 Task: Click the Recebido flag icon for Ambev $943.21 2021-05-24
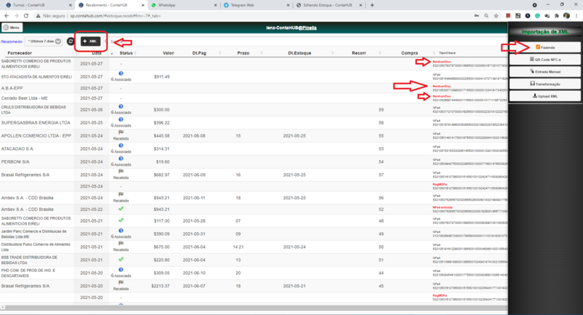tap(121, 194)
